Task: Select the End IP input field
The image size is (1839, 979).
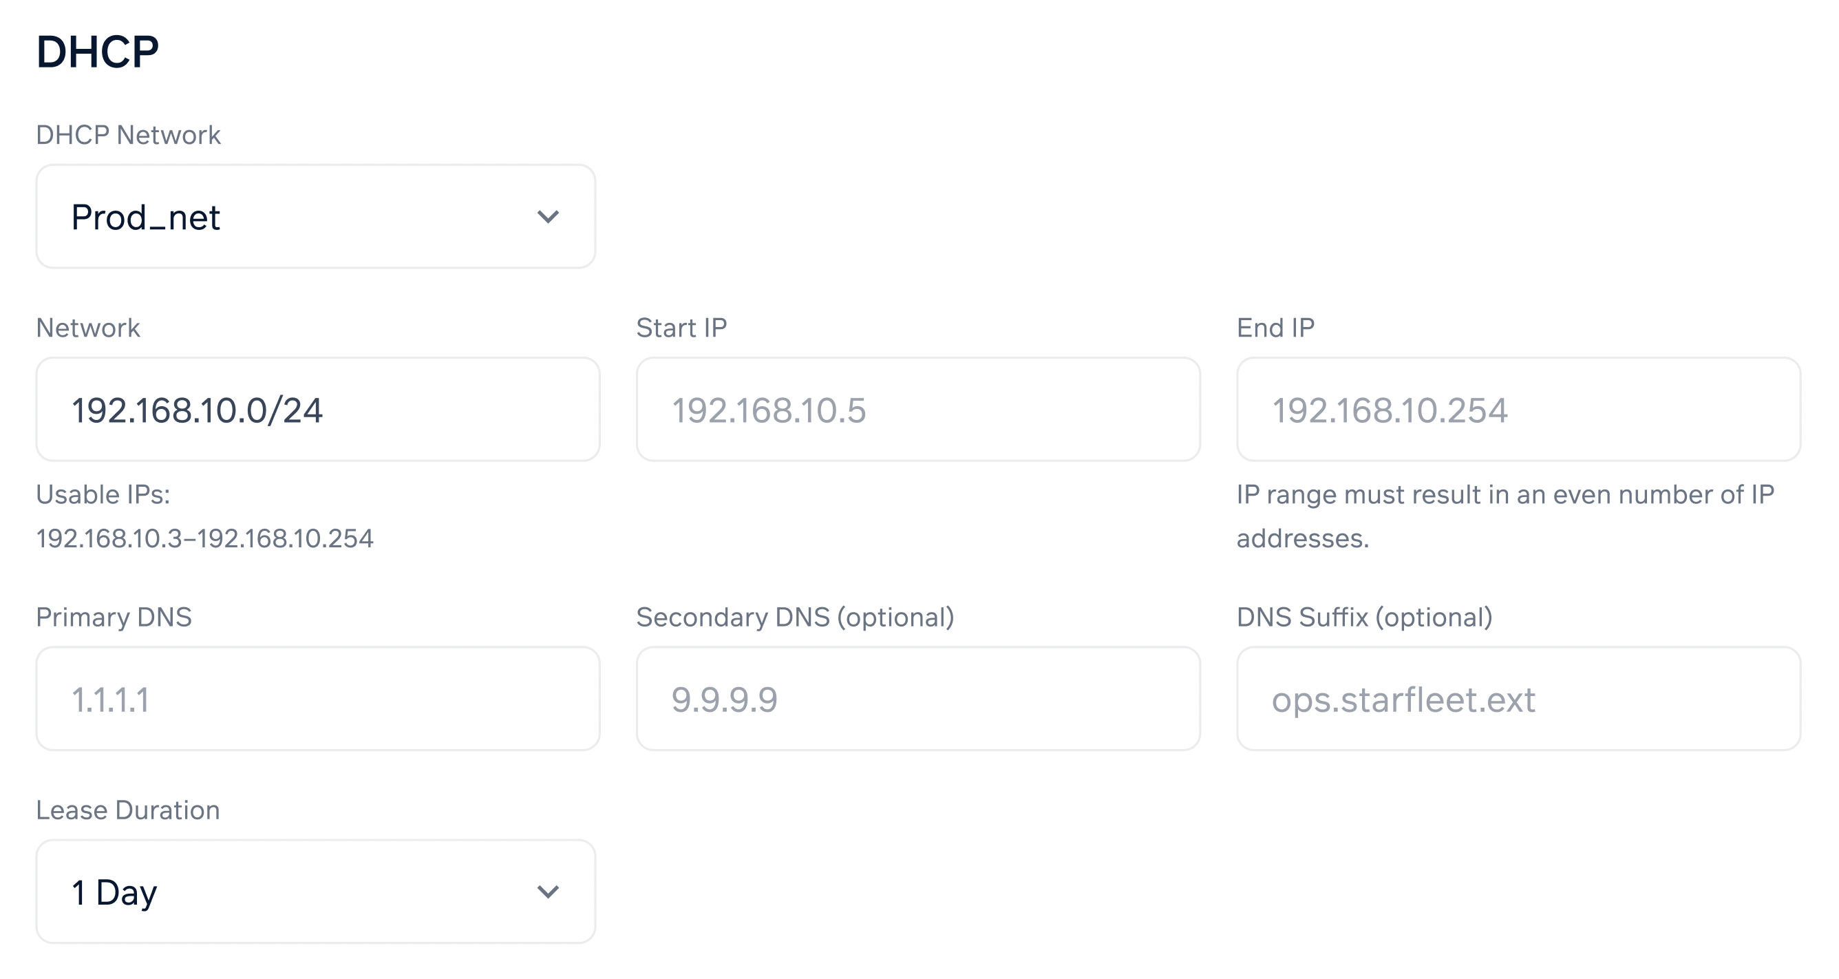Action: [1518, 409]
